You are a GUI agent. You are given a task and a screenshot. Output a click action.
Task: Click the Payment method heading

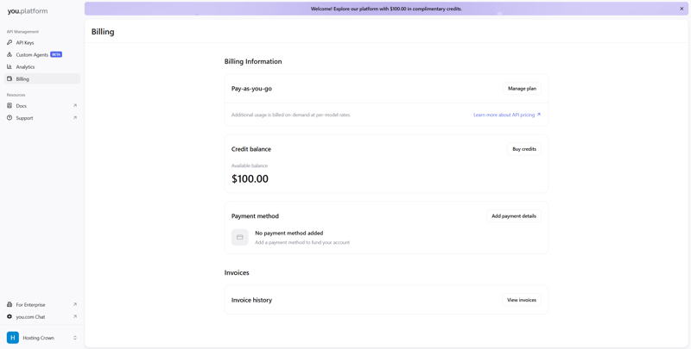coord(255,215)
